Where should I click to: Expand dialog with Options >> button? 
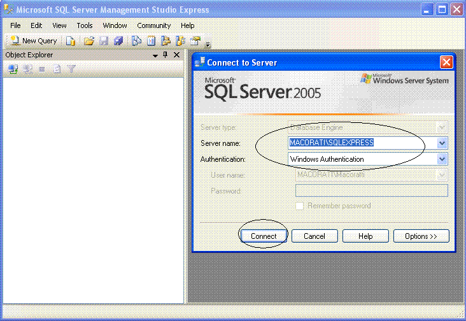coord(421,236)
